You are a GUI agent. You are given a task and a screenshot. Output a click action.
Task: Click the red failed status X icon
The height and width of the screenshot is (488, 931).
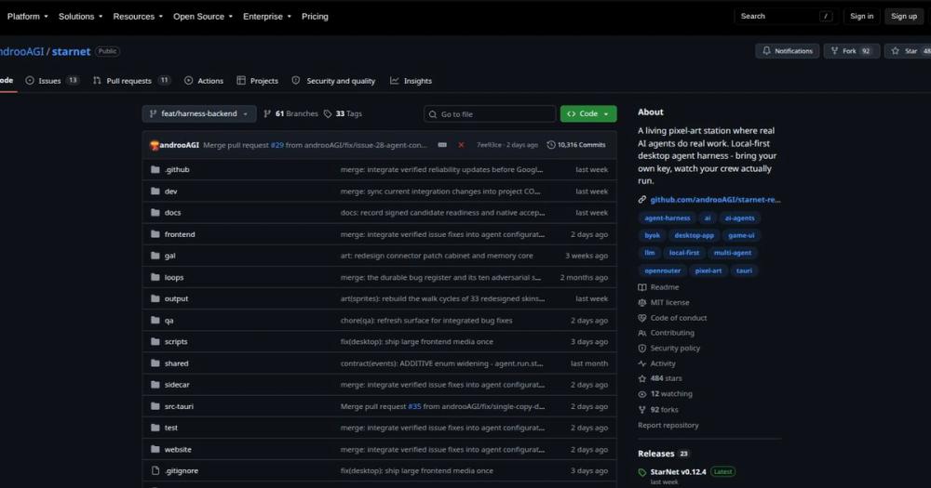click(461, 145)
